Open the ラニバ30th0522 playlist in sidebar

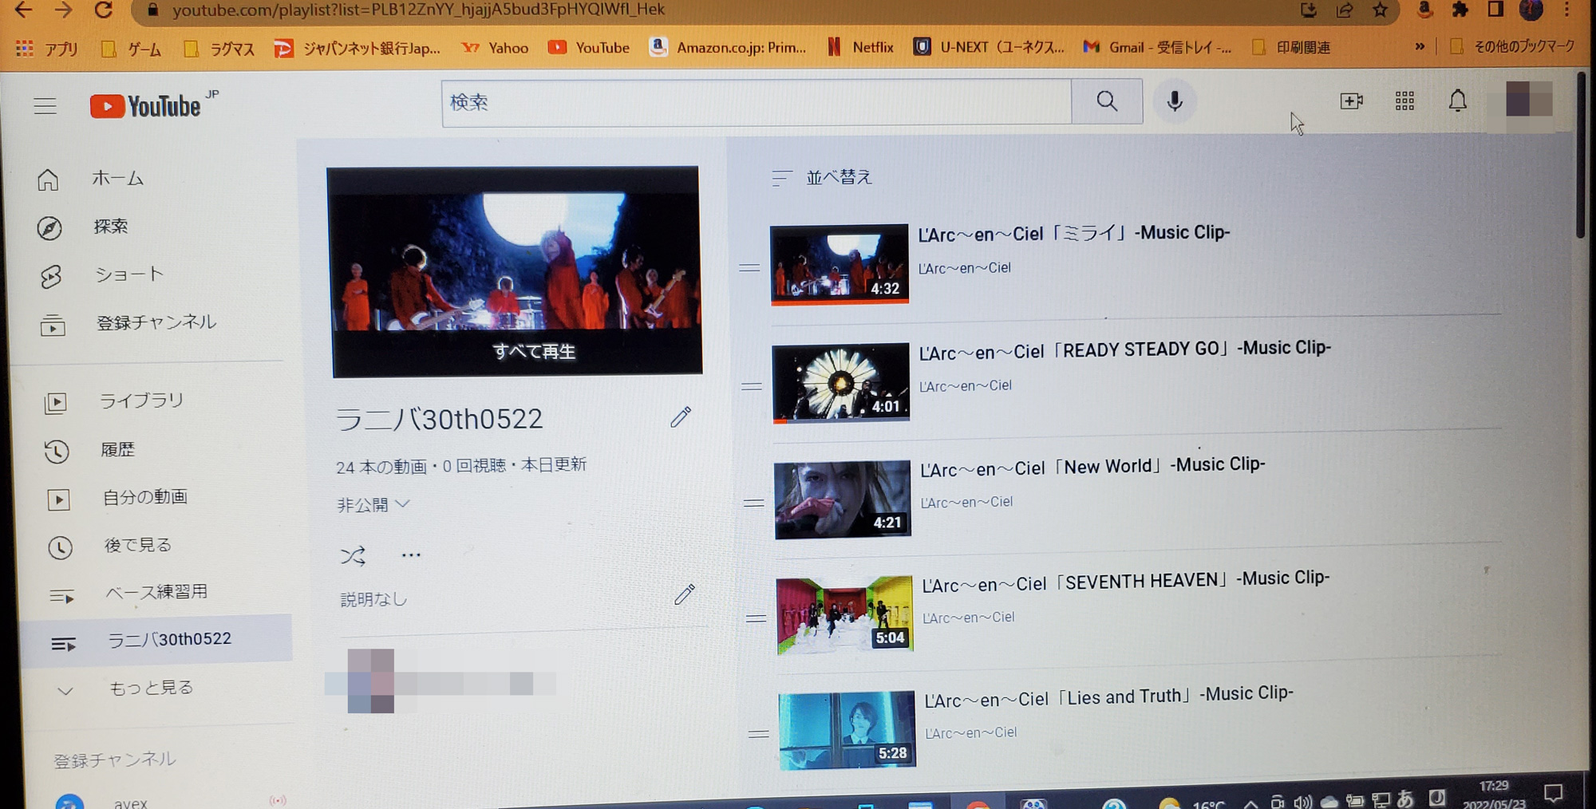pyautogui.click(x=158, y=639)
